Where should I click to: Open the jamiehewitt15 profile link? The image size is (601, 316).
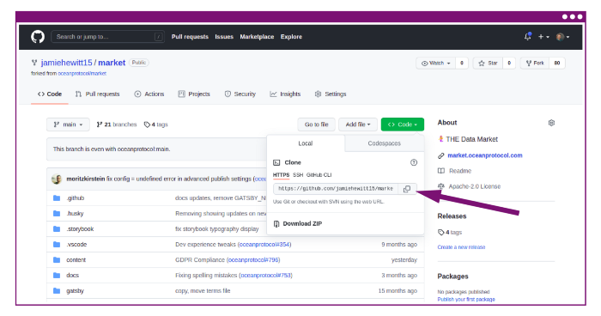click(67, 63)
